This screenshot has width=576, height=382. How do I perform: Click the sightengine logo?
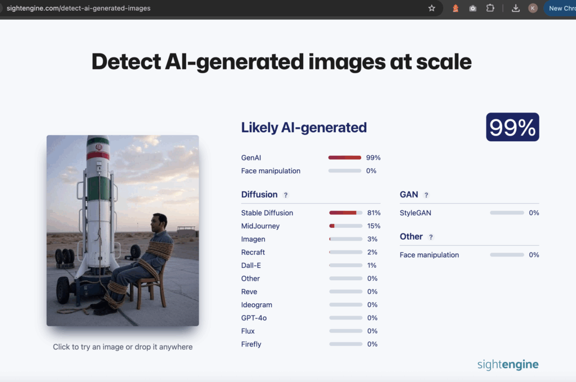508,364
